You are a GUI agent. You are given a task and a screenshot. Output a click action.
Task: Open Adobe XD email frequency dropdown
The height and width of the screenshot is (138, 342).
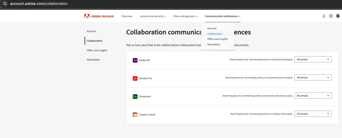point(313,59)
